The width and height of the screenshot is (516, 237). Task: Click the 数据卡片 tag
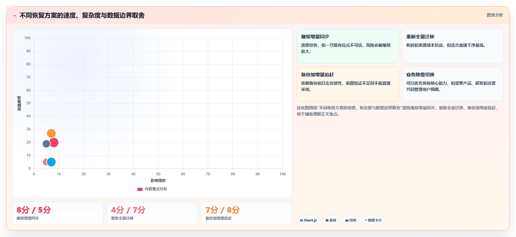[373, 220]
